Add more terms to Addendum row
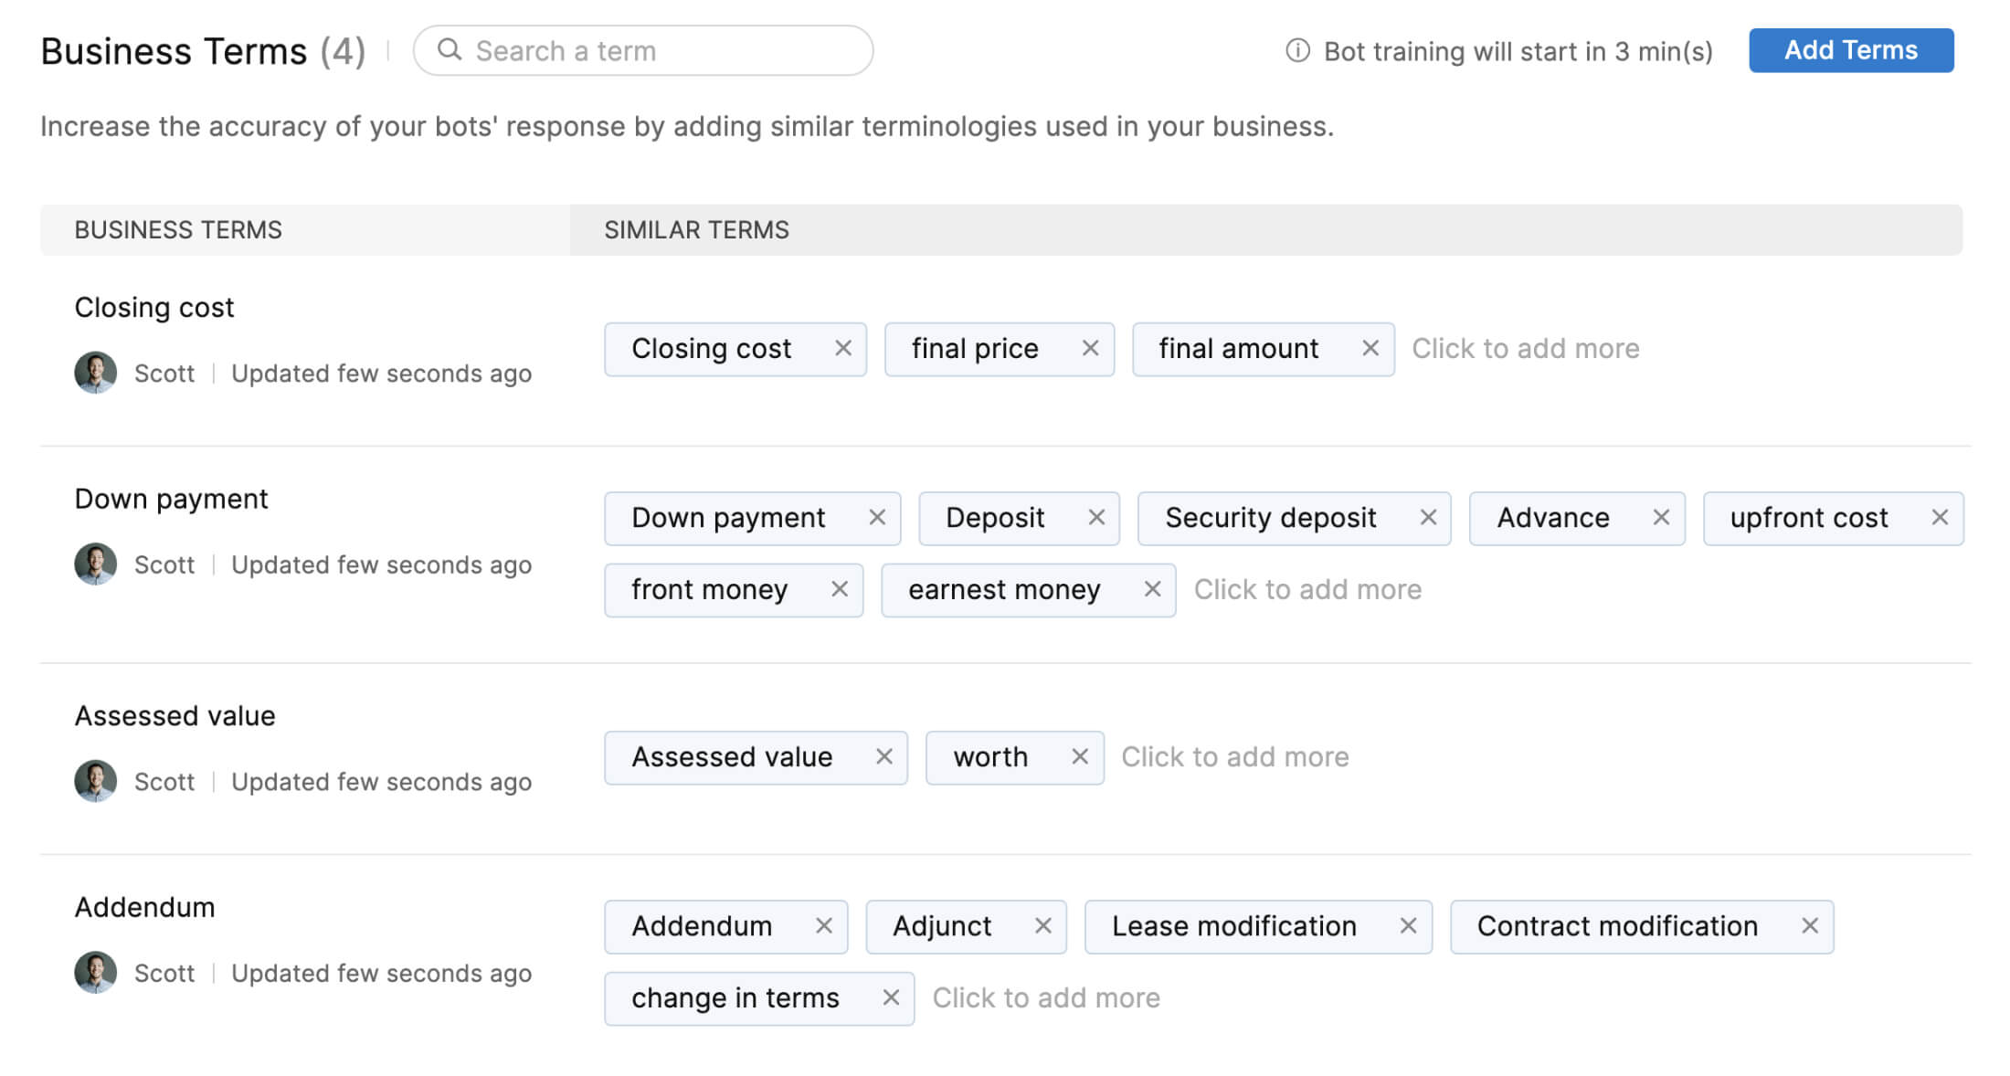This screenshot has width=2010, height=1076. tap(1046, 997)
